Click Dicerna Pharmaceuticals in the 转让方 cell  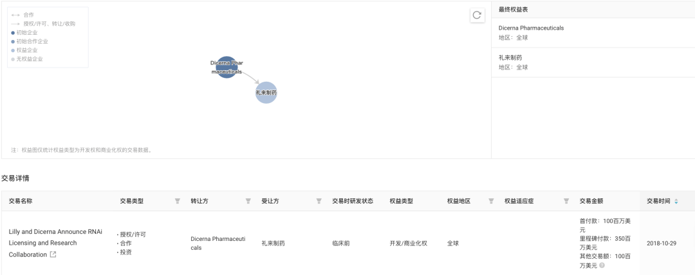tap(218, 243)
